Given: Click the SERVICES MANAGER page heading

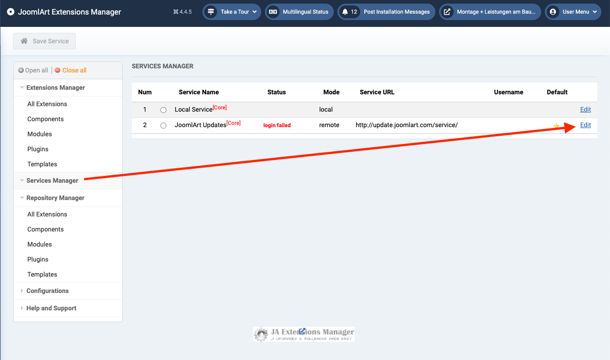Looking at the screenshot, I should 163,66.
